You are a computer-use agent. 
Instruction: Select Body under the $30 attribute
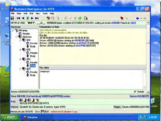pos(33,56)
